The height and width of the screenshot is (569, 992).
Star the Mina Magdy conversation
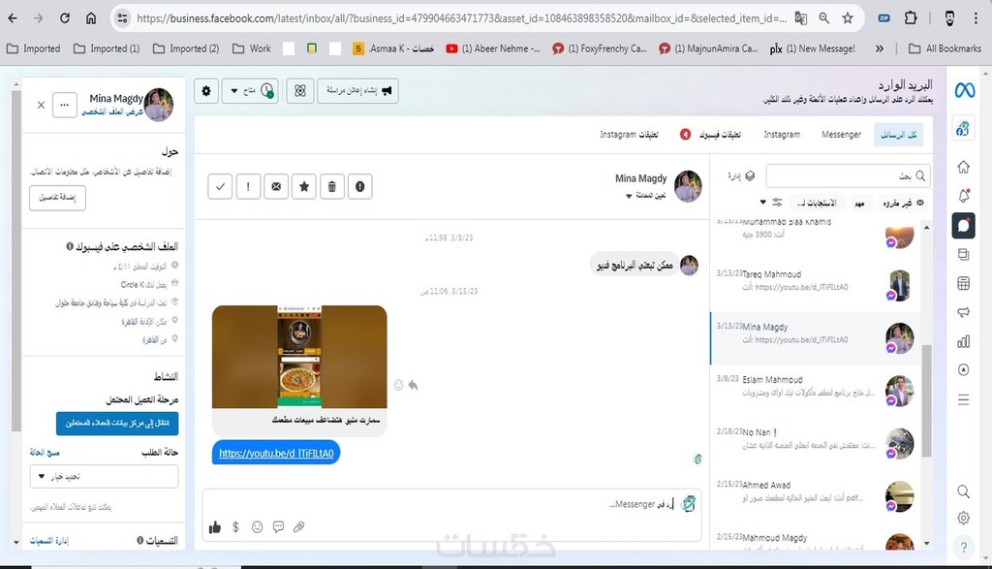click(304, 187)
